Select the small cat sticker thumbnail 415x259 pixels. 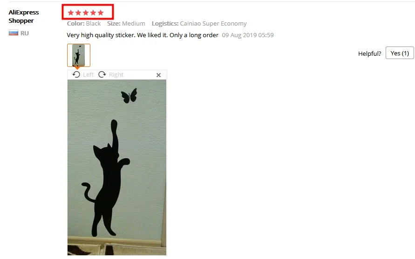[79, 55]
